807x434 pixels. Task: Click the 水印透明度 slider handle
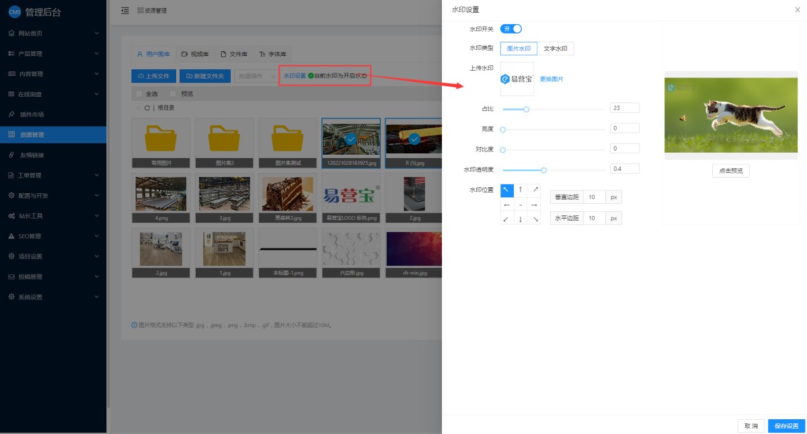[x=544, y=170]
